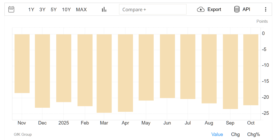Click the Export text label
276x140 pixels.
214,9
